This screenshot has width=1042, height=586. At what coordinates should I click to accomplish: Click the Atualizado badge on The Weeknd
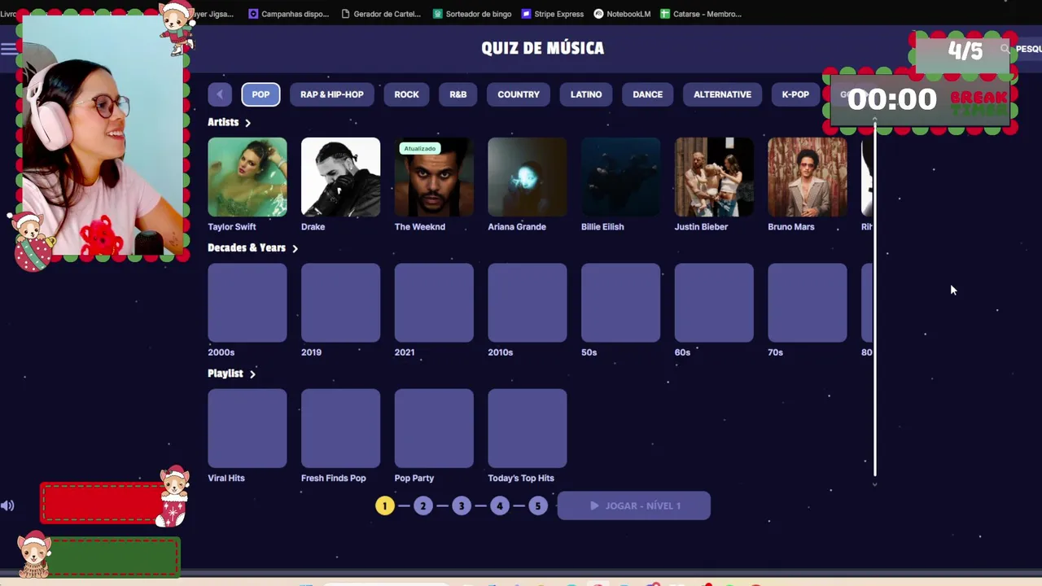(420, 148)
